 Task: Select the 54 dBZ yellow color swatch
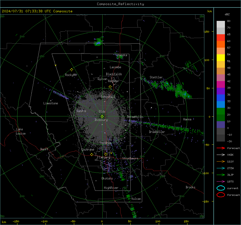pos(221,58)
